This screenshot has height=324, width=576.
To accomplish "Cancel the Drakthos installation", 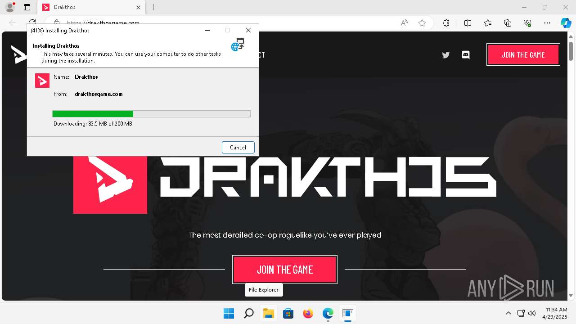I will 238,147.
